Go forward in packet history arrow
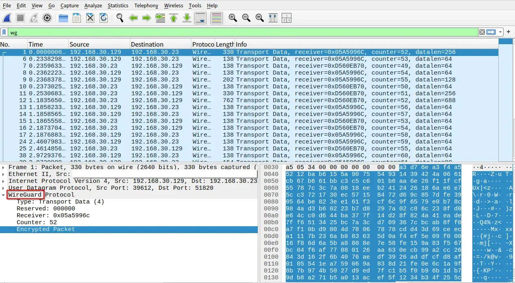 click(x=147, y=18)
